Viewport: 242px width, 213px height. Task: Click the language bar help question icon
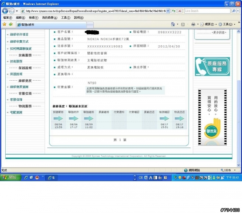(165, 178)
